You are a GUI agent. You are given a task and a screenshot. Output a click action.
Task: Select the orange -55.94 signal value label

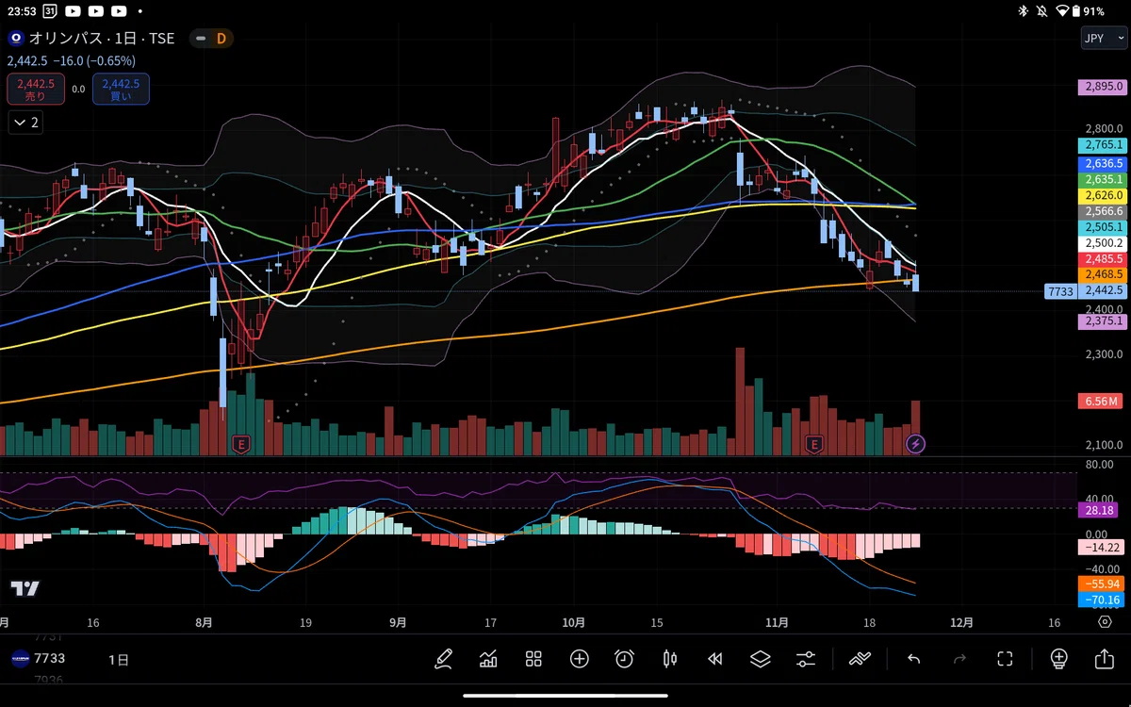click(1101, 584)
